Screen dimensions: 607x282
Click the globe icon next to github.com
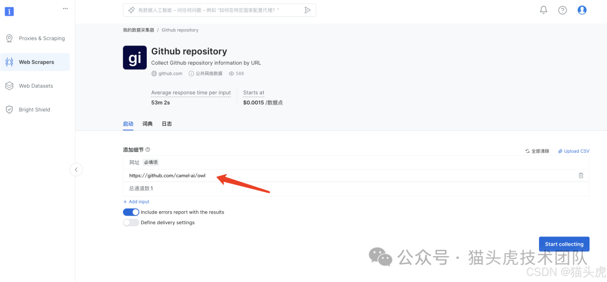click(154, 74)
